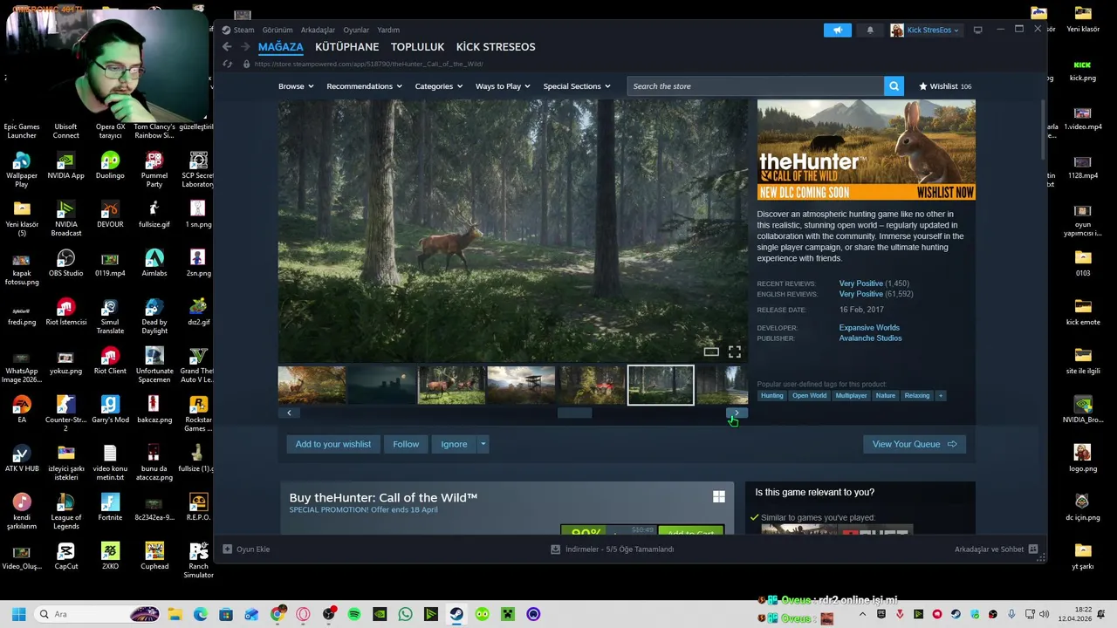Click the Oyun Ekle plus icon
This screenshot has width=1117, height=628.
pyautogui.click(x=228, y=549)
